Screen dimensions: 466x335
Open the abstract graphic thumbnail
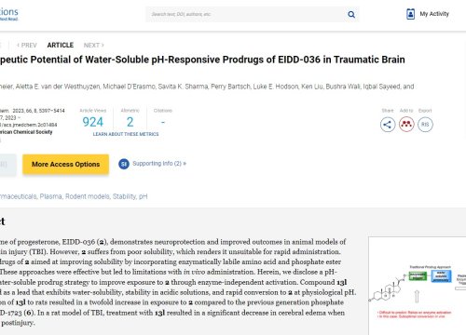(x=418, y=286)
